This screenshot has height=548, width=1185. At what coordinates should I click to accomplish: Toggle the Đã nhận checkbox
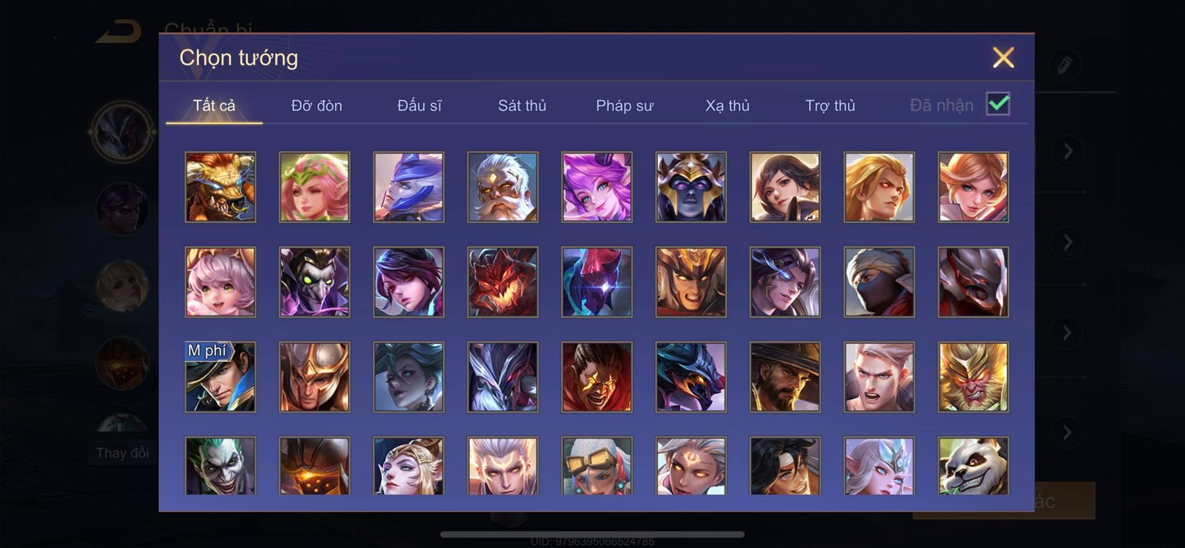998,104
